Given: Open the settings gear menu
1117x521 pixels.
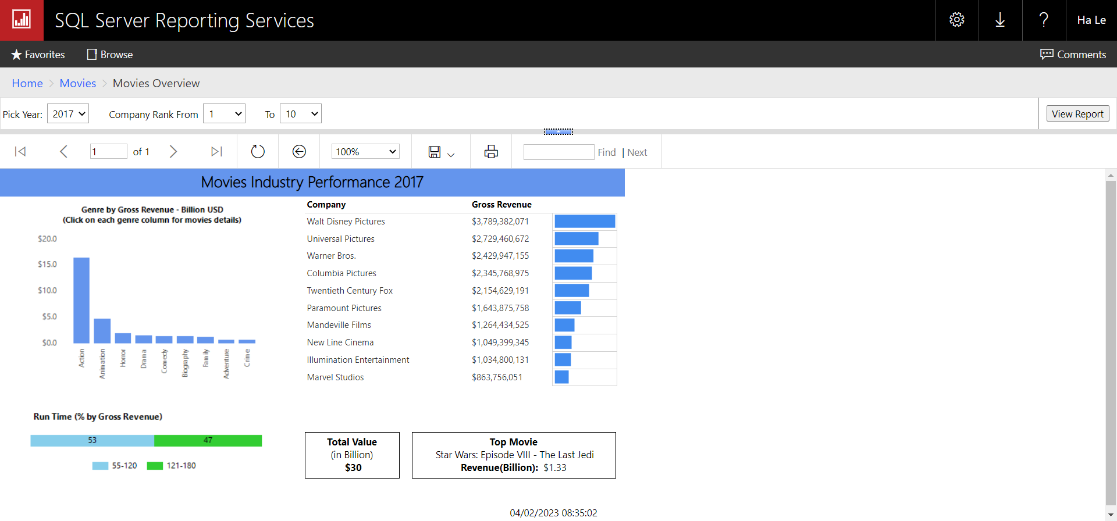Looking at the screenshot, I should (956, 20).
